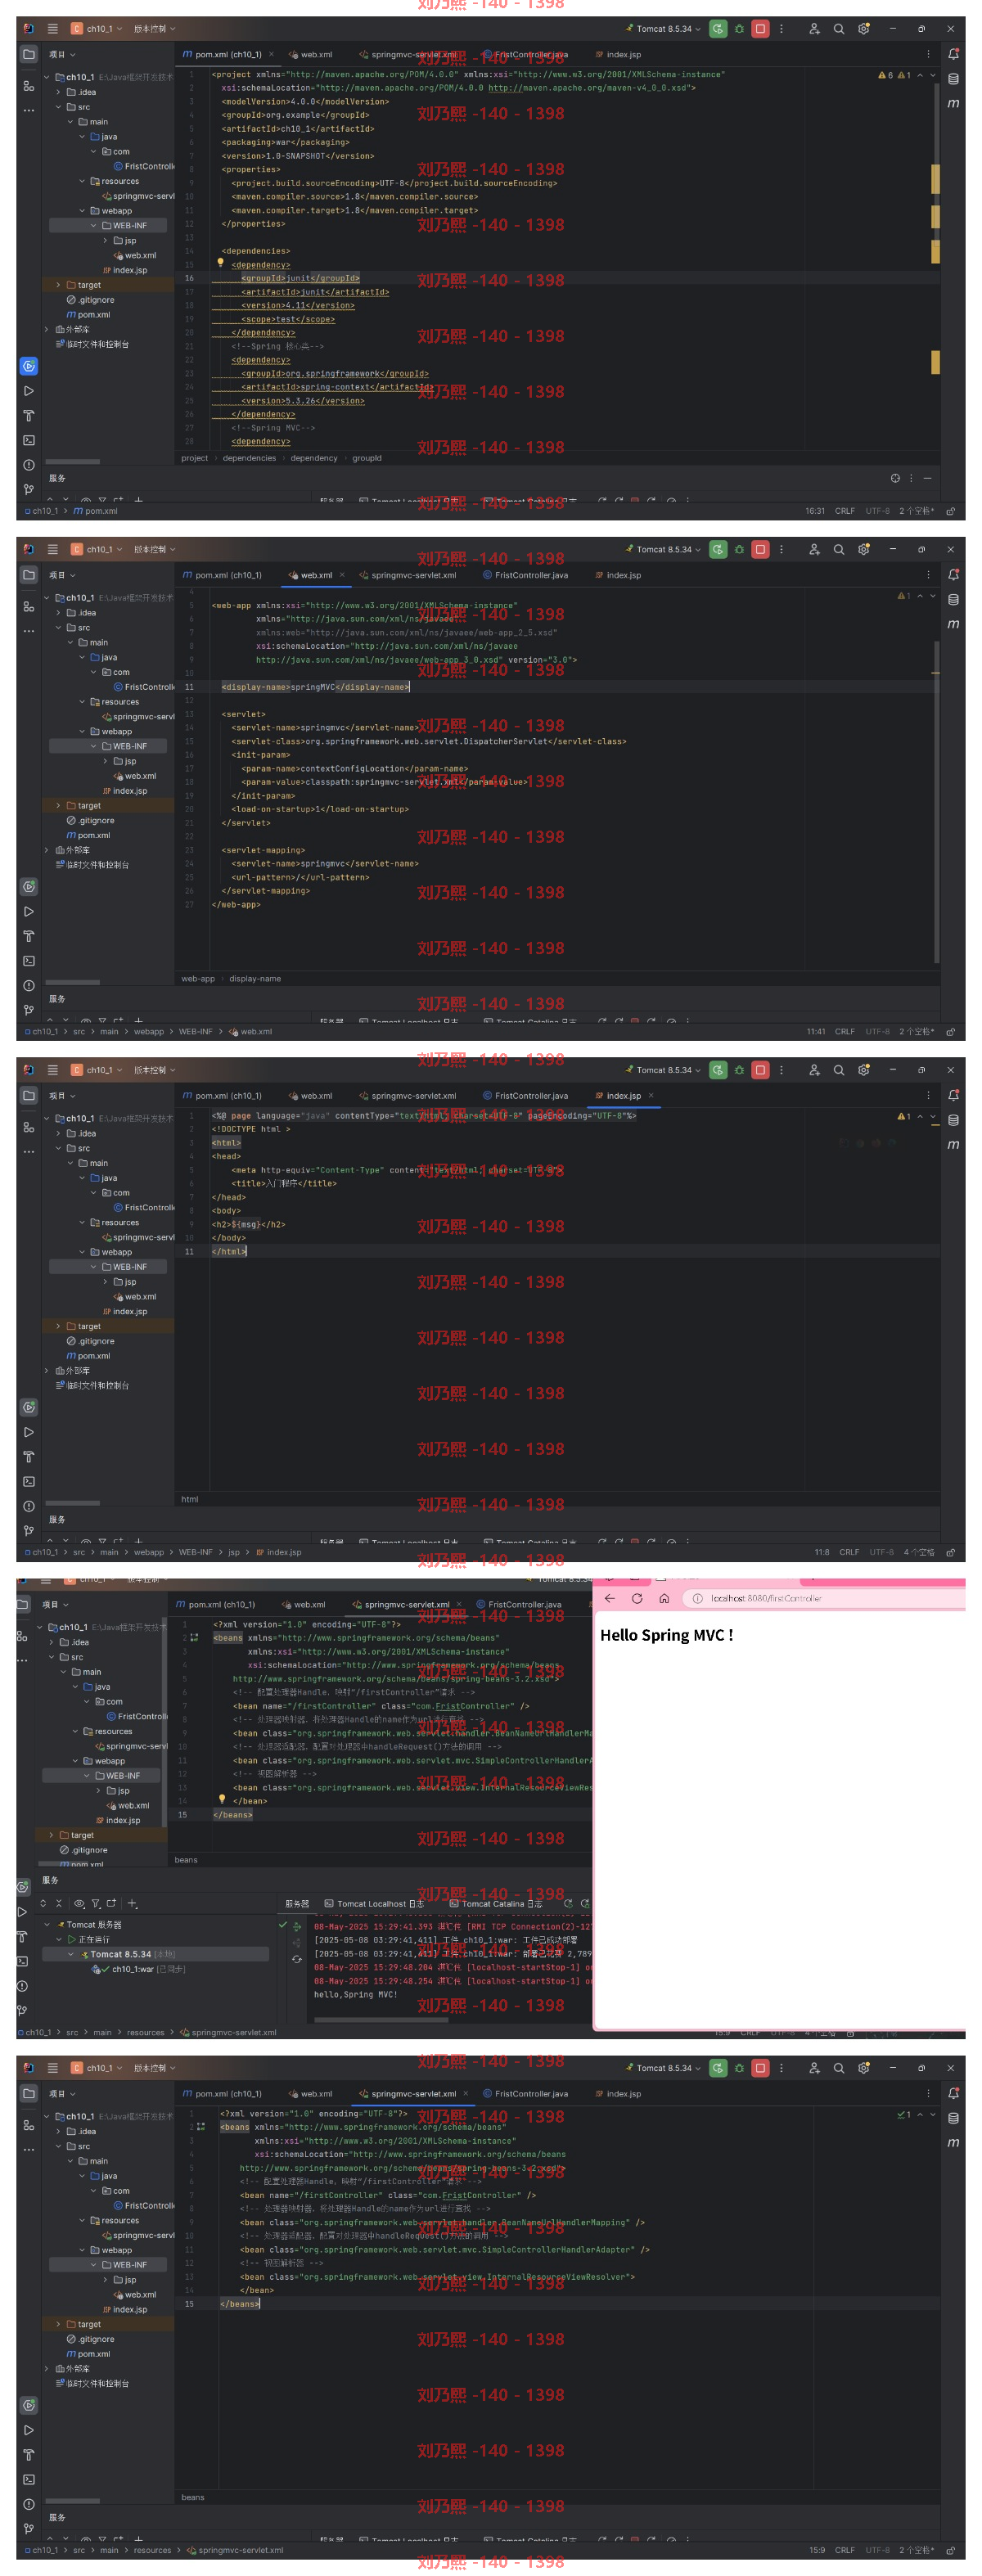Toggle the Project tool window folder icon in pom.xml window

[29, 54]
